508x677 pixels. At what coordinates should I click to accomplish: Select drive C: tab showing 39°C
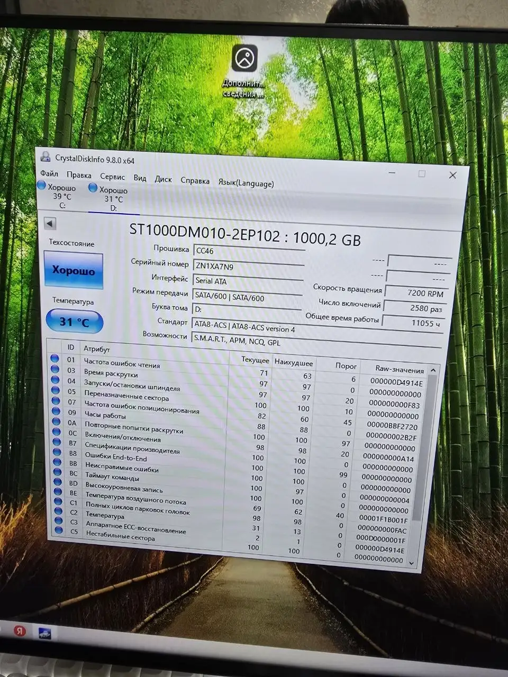pyautogui.click(x=58, y=196)
